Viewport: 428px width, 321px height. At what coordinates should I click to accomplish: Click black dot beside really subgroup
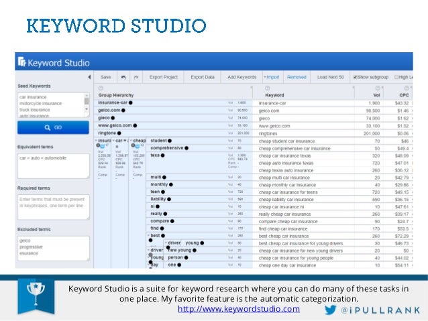tap(165, 214)
